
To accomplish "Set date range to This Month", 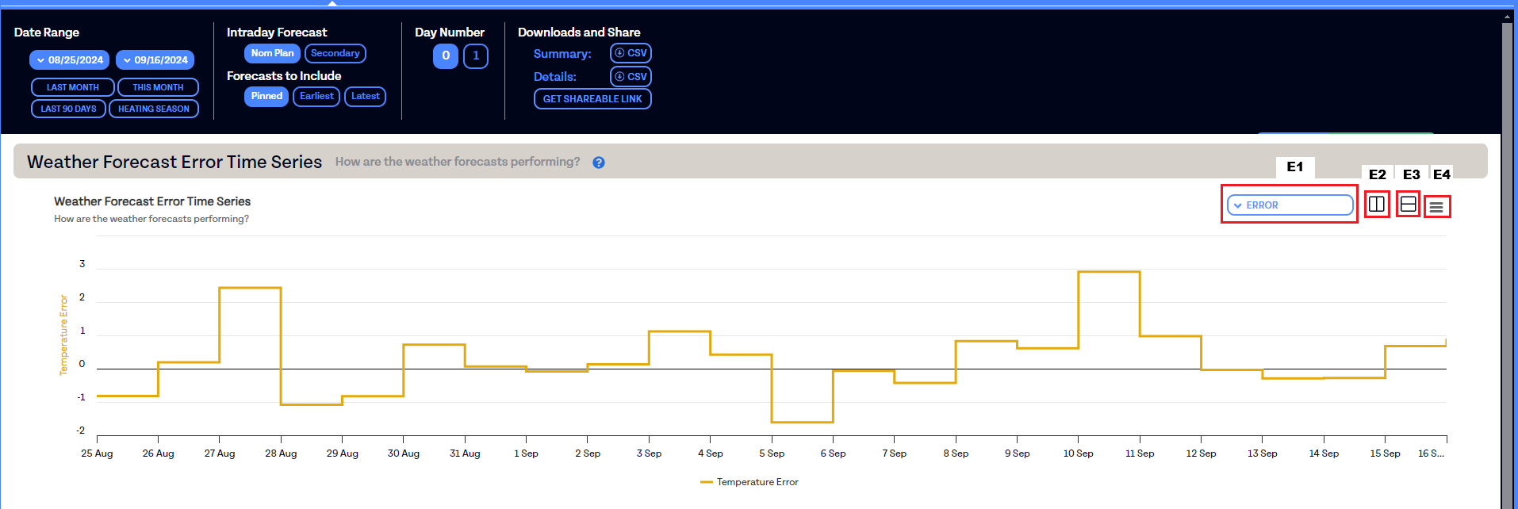I will (x=158, y=87).
